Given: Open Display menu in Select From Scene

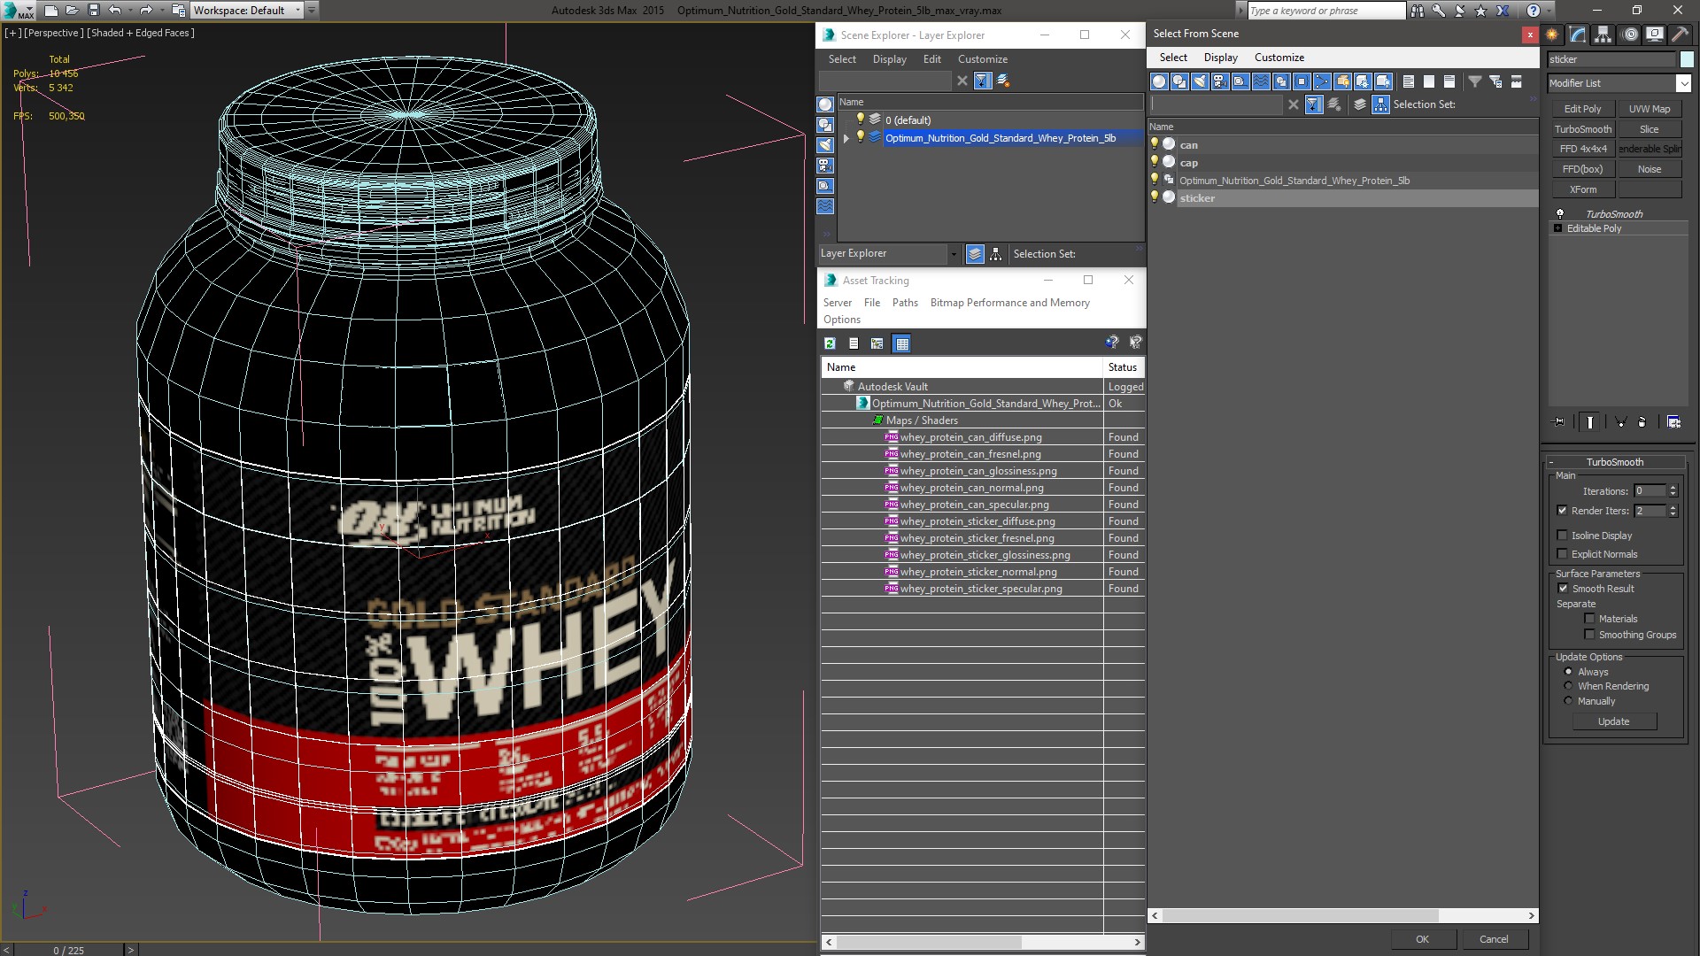Looking at the screenshot, I should (x=1220, y=58).
